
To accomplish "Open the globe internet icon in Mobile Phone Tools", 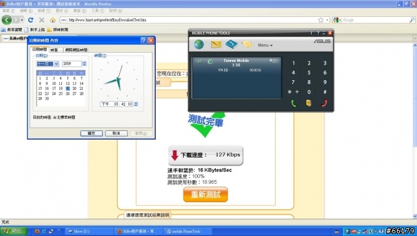I will point(199,44).
